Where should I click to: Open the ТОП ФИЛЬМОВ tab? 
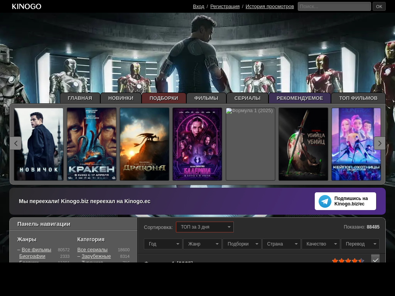pyautogui.click(x=358, y=98)
